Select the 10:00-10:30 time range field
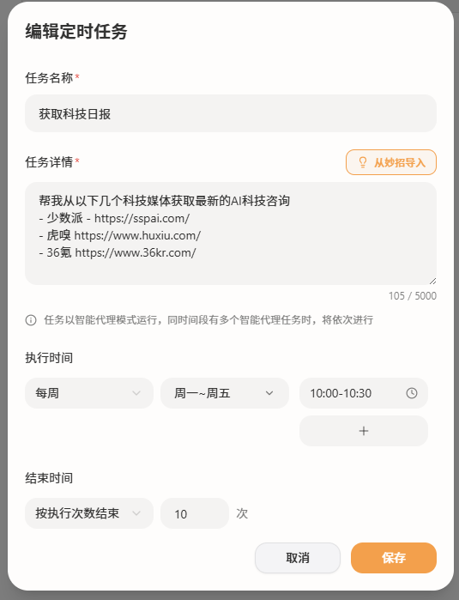This screenshot has height=600, width=459. click(x=364, y=393)
